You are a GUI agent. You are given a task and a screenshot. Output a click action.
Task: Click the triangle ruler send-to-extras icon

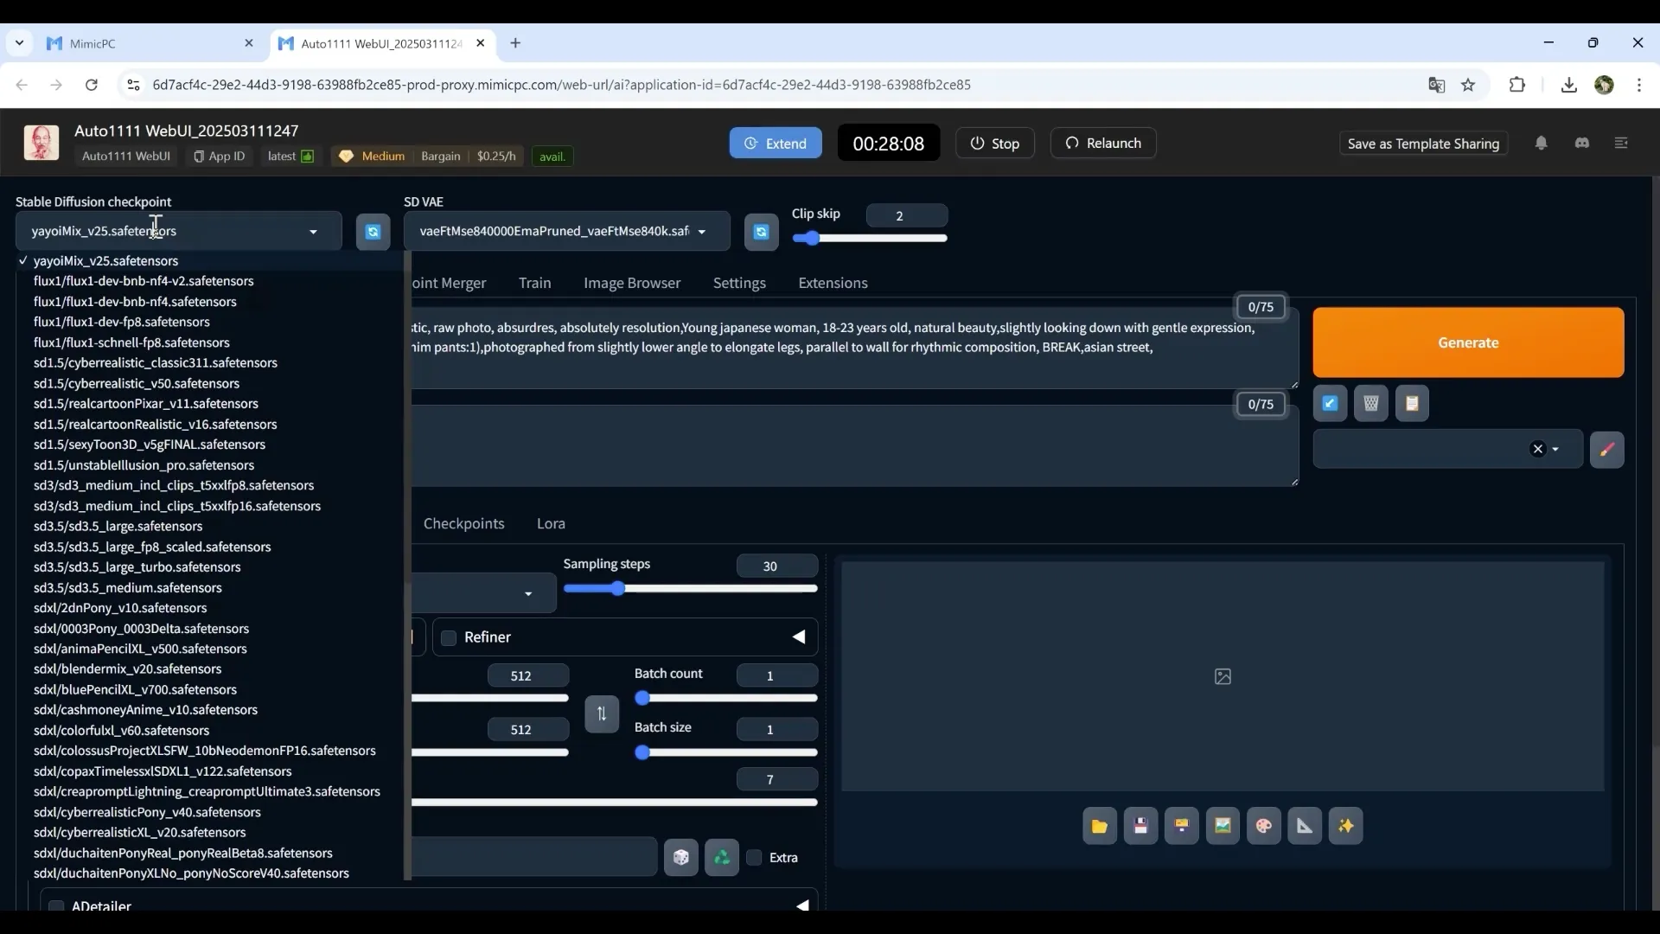(x=1305, y=826)
